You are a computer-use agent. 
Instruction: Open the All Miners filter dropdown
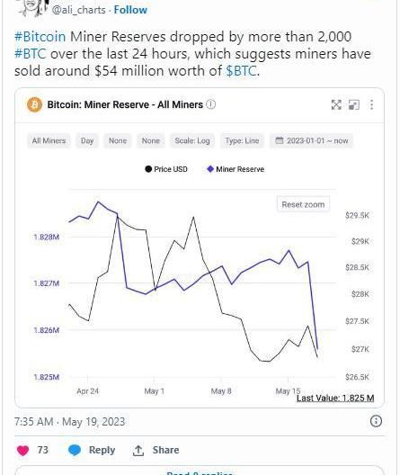pyautogui.click(x=49, y=140)
